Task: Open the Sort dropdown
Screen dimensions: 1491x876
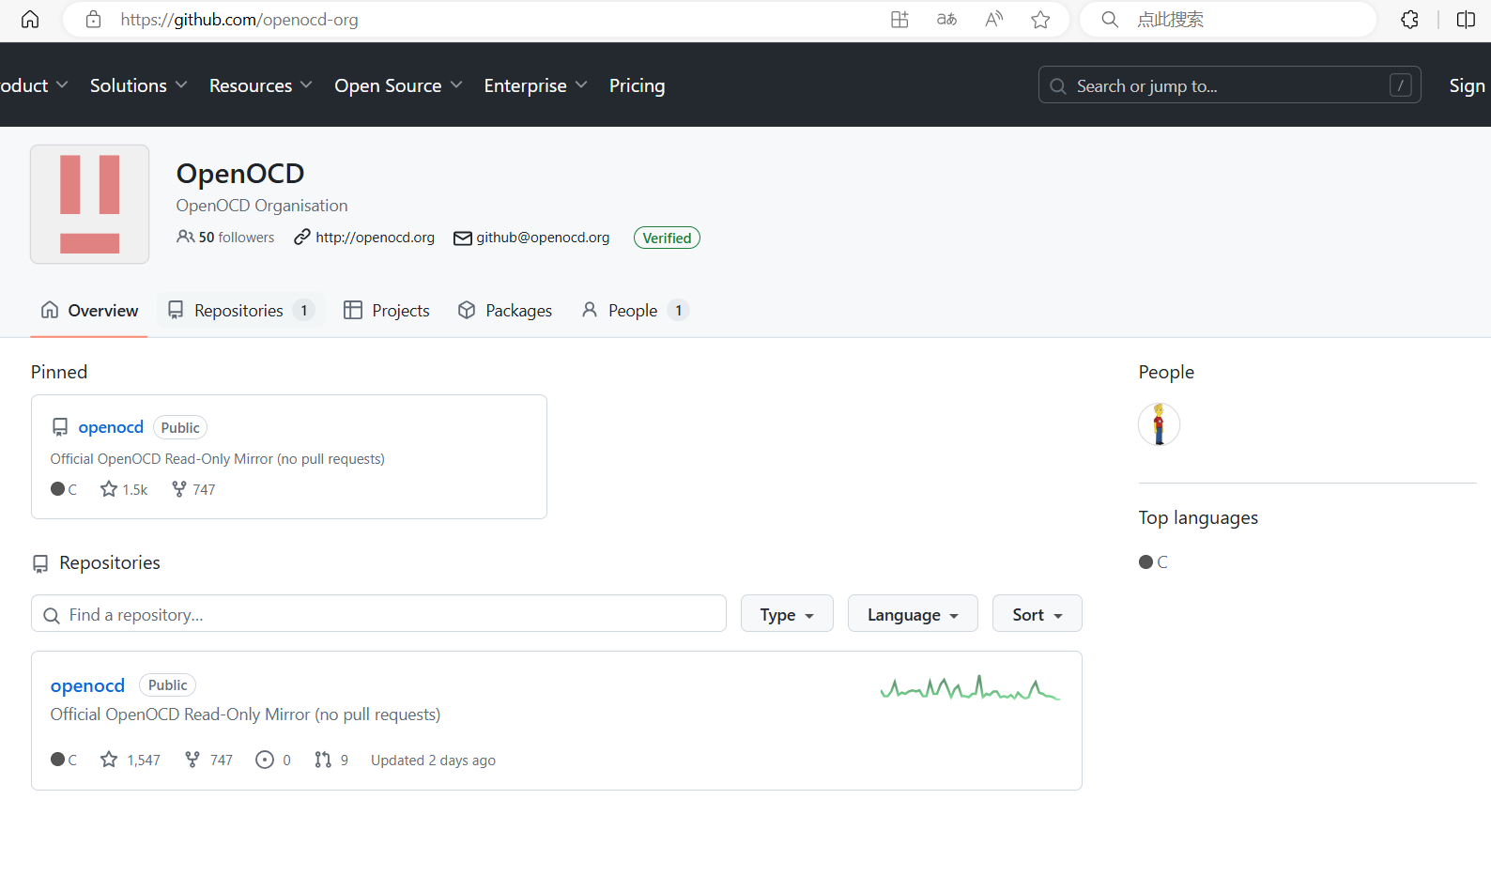Action: pos(1037,614)
